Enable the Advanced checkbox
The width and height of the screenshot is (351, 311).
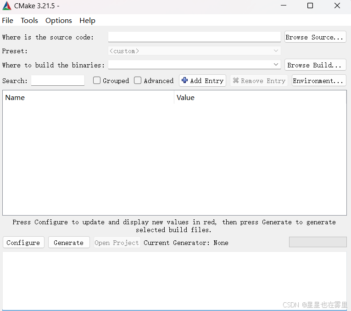coord(138,80)
